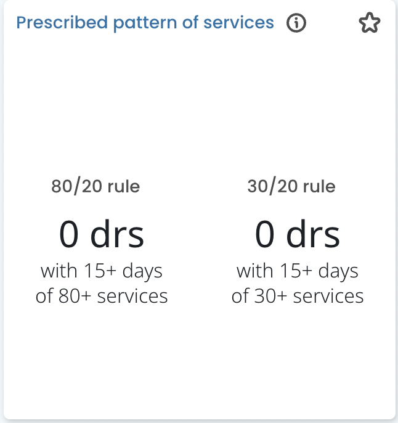Click the info icon beside the title
The image size is (398, 423).
click(296, 23)
